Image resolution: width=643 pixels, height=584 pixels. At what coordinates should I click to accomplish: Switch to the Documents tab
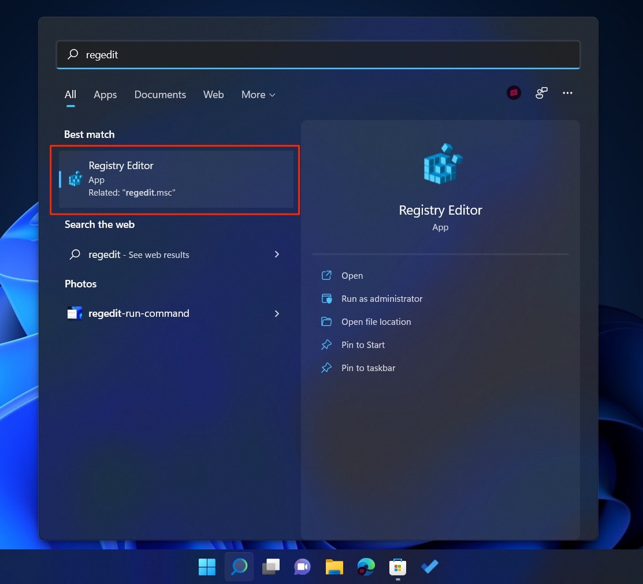[160, 95]
